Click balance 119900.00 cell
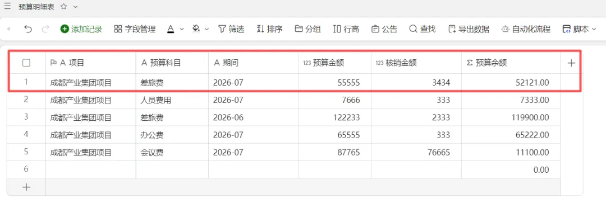The image size is (606, 222). point(511,117)
